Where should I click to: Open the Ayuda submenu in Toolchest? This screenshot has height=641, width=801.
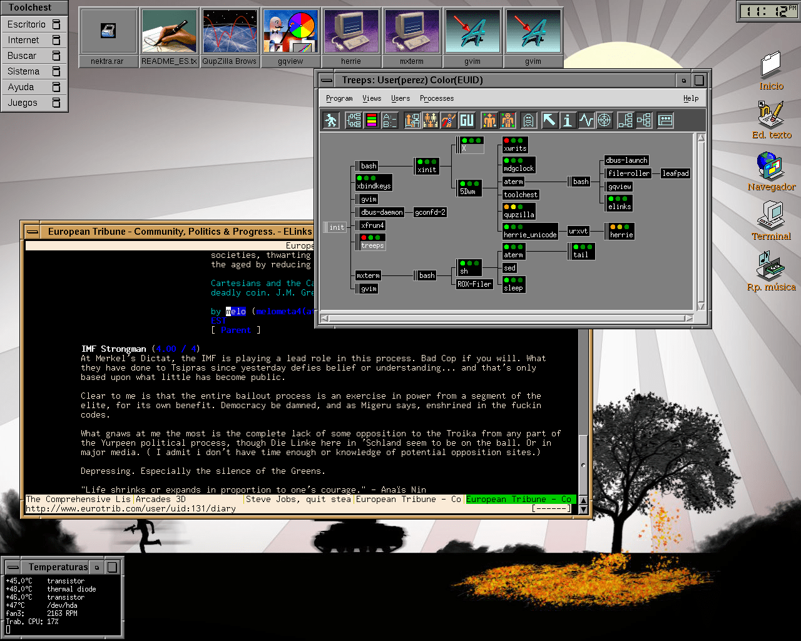pos(34,87)
